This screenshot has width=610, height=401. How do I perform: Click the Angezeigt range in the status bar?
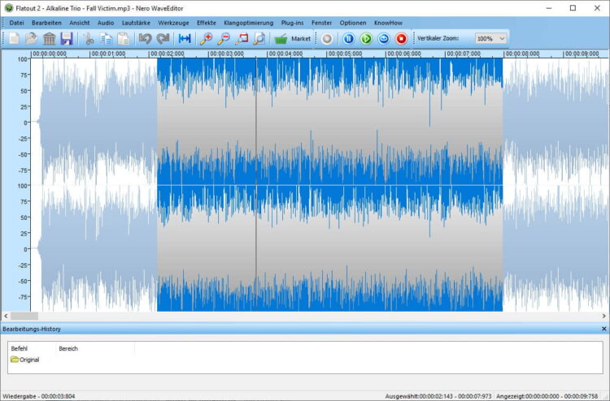pyautogui.click(x=547, y=396)
